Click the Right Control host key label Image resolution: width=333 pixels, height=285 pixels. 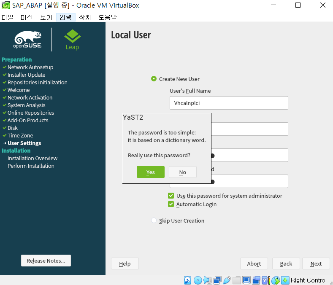tap(309, 280)
